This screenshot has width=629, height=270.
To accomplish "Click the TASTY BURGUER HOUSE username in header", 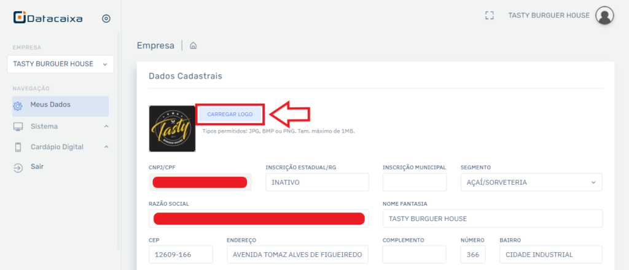I will point(549,15).
